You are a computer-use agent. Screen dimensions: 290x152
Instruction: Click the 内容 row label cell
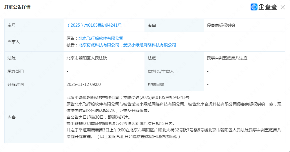click(x=12, y=117)
